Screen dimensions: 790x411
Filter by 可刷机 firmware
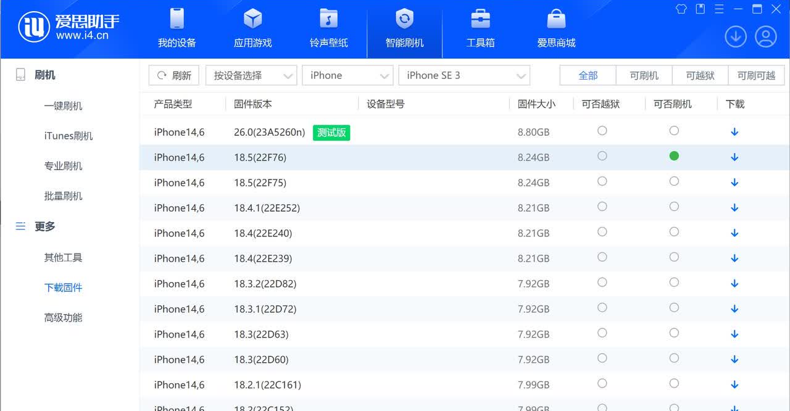click(644, 75)
